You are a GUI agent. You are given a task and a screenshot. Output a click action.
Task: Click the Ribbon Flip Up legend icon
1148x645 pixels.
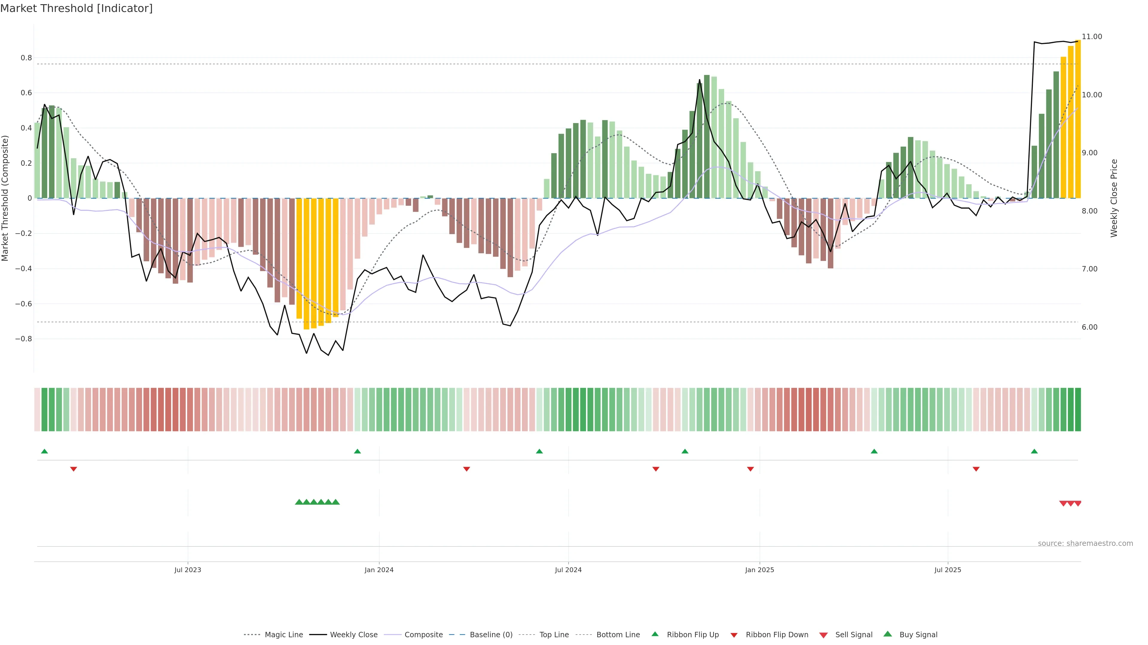(x=655, y=634)
